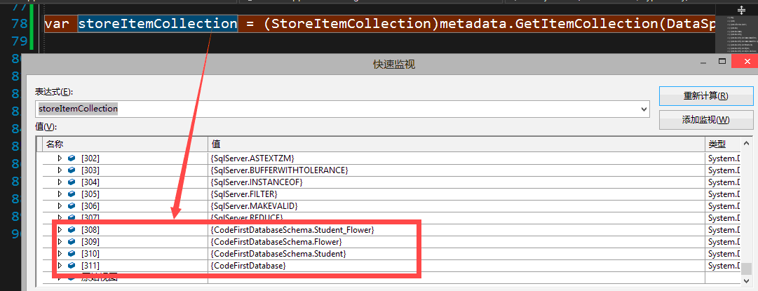
Task: Click the cube icon of row [311]
Action: pos(72,265)
